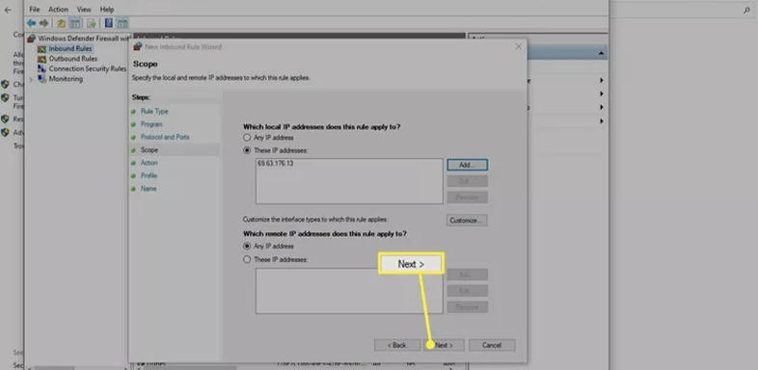The width and height of the screenshot is (758, 370).
Task: Click the Profile step
Action: (x=149, y=175)
